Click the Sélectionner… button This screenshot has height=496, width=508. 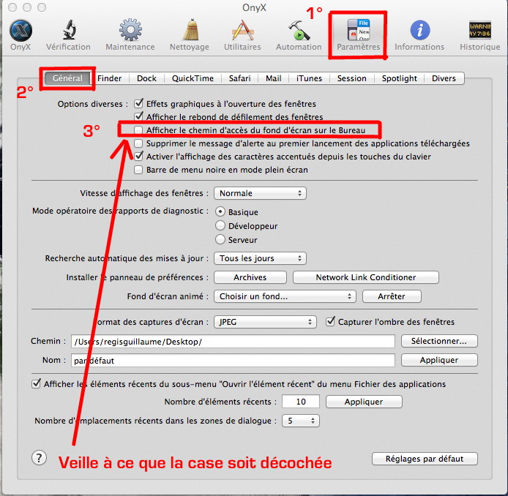[439, 341]
